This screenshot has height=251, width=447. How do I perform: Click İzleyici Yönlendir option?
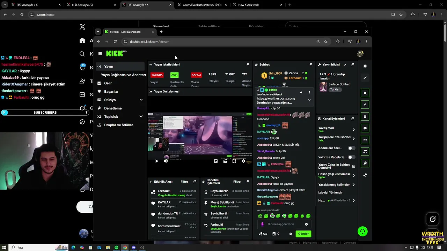pyautogui.click(x=330, y=192)
